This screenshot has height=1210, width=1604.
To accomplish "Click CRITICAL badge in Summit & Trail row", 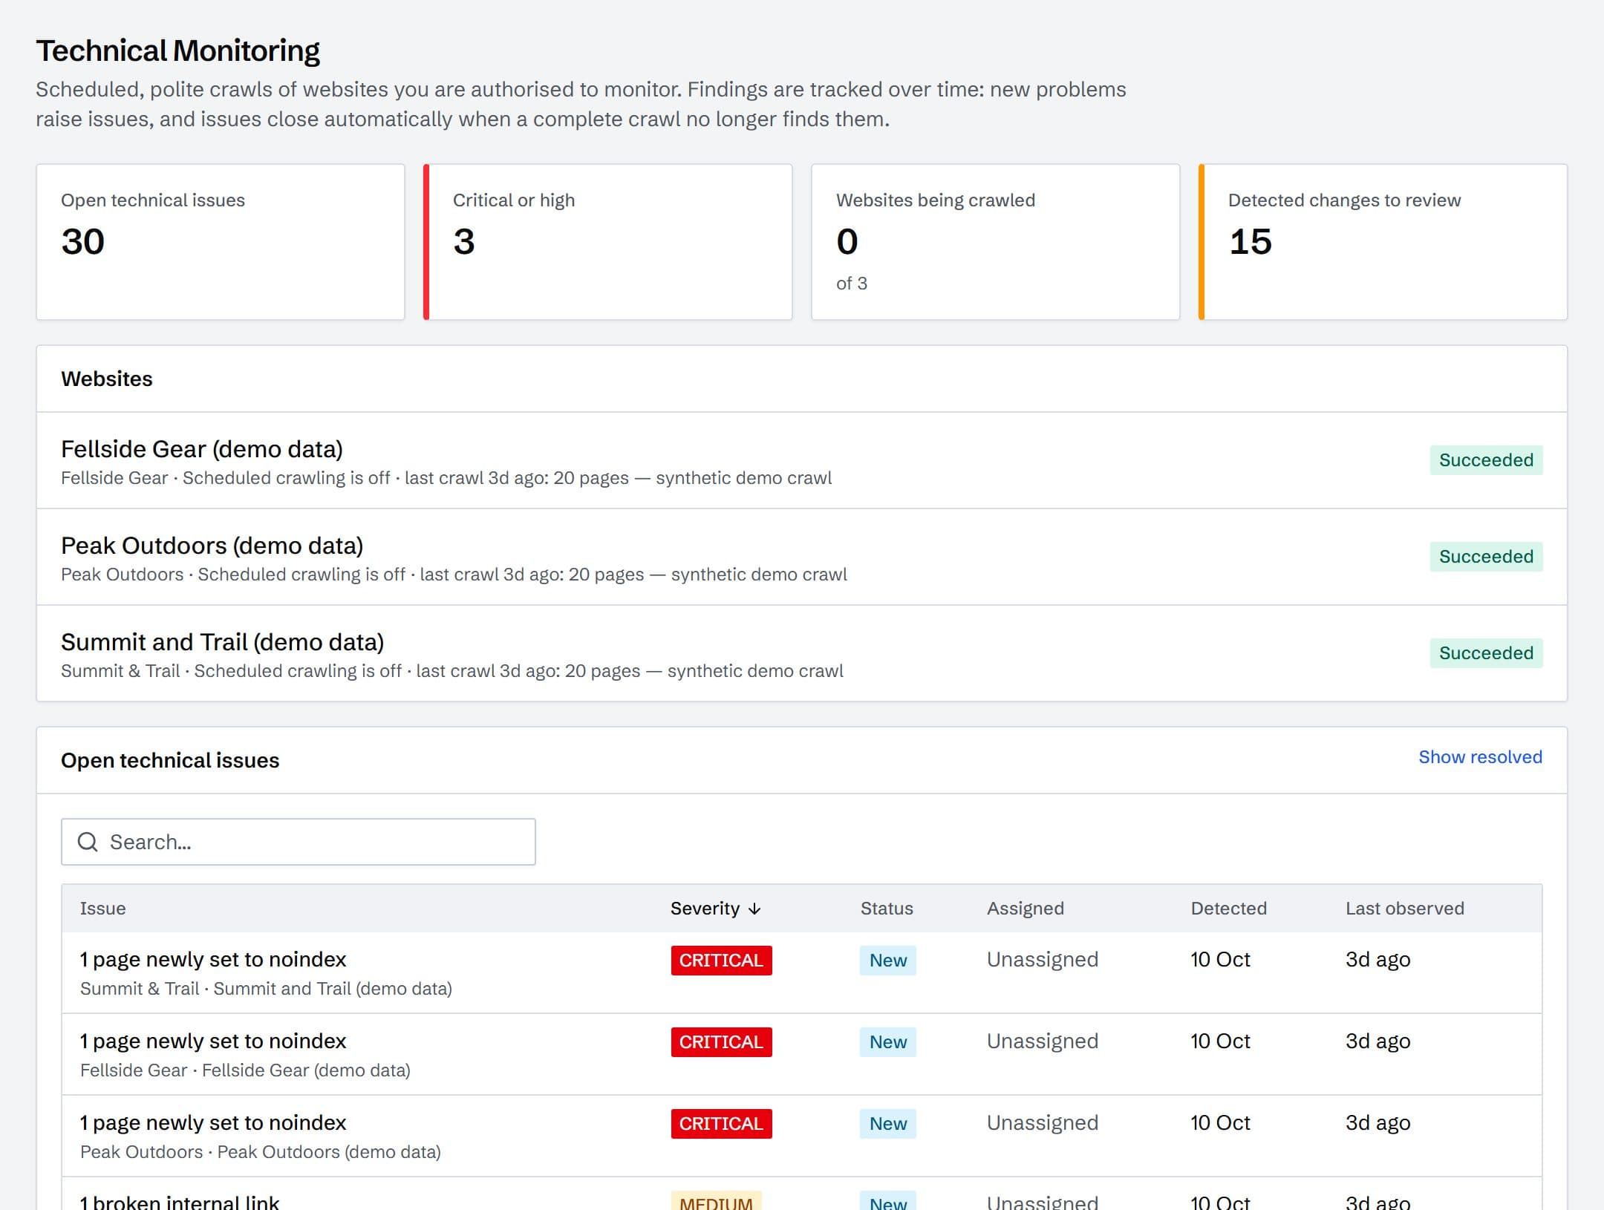I will (721, 961).
